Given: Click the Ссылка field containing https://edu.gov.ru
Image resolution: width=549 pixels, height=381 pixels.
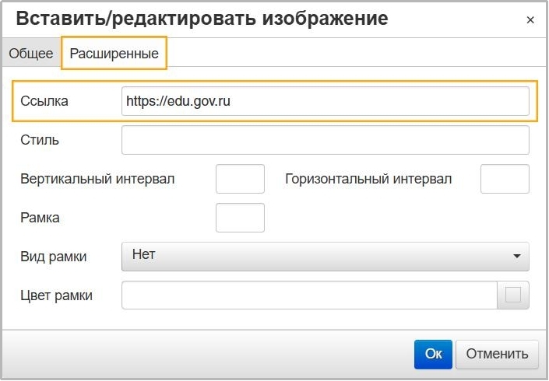Looking at the screenshot, I should coord(325,101).
